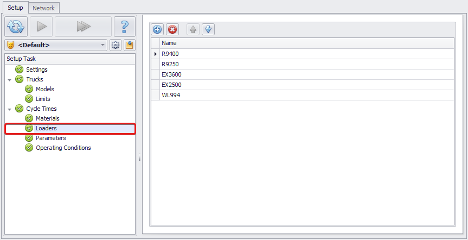This screenshot has width=468, height=240.
Task: Open help with question mark button
Action: [x=125, y=27]
